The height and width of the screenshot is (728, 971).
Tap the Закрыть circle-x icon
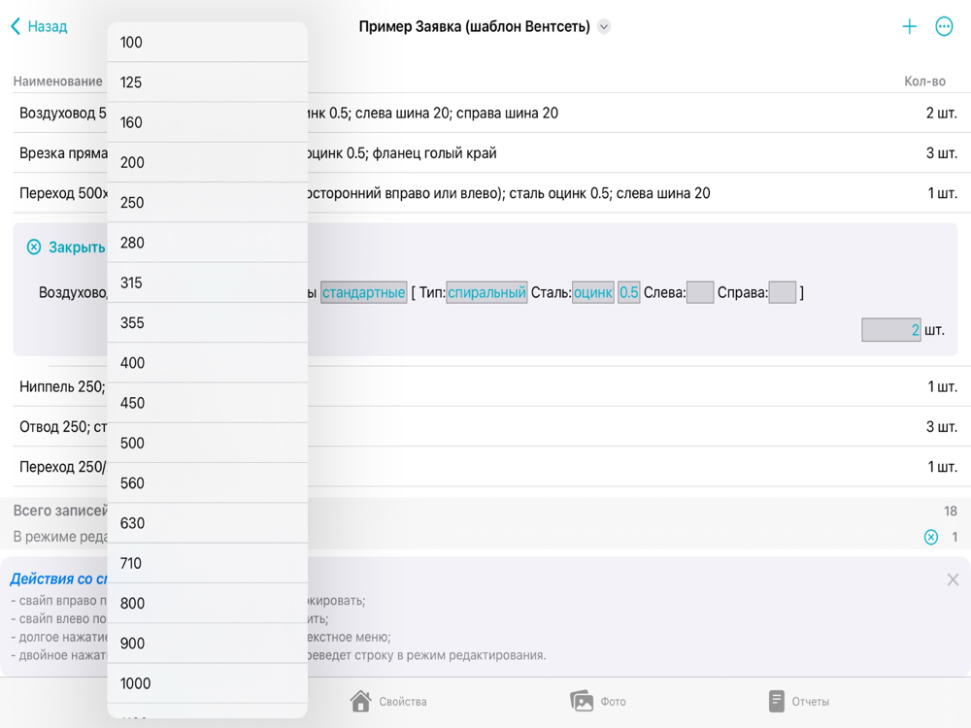click(34, 247)
